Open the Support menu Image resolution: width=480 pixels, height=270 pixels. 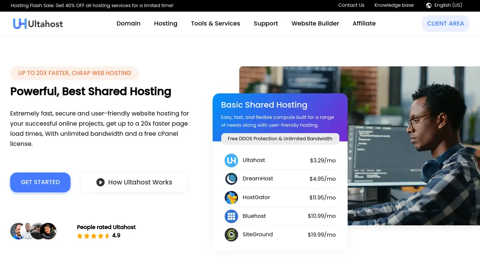266,23
